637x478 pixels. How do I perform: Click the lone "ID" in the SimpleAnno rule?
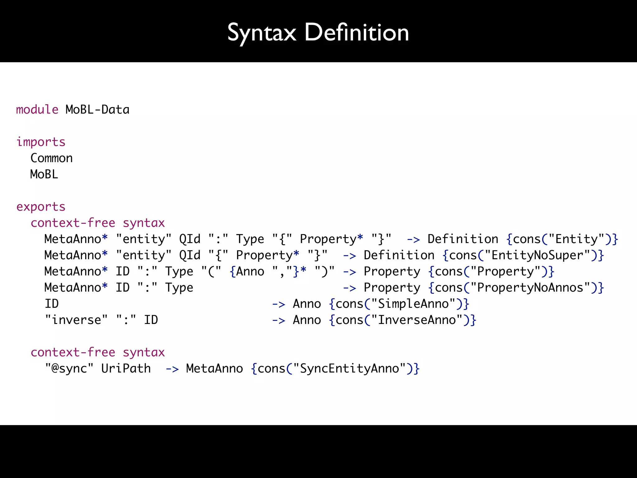click(x=52, y=304)
